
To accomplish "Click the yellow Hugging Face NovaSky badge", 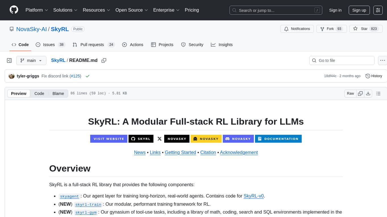I will pos(206,139).
